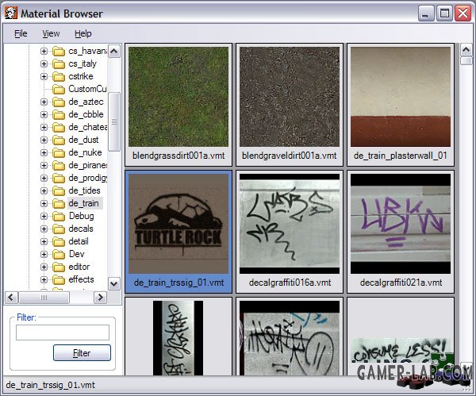This screenshot has width=476, height=396.
Task: Expand the cs_havana folder node
Action: 44,51
